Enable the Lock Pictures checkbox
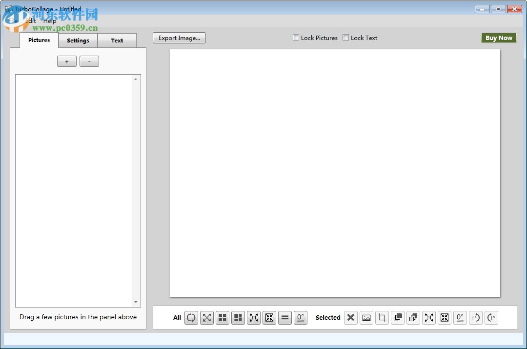Screen dimensions: 527x349 coord(296,38)
